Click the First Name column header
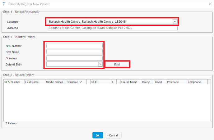 (x=34, y=82)
